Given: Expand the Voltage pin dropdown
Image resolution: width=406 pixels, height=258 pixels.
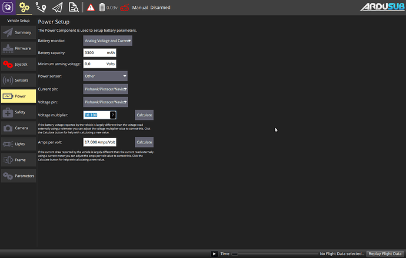Looking at the screenshot, I should pyautogui.click(x=106, y=102).
